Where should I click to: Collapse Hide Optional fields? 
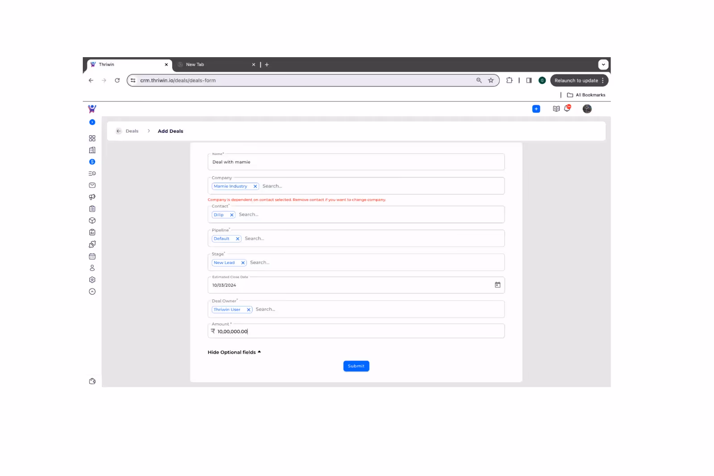pyautogui.click(x=234, y=352)
